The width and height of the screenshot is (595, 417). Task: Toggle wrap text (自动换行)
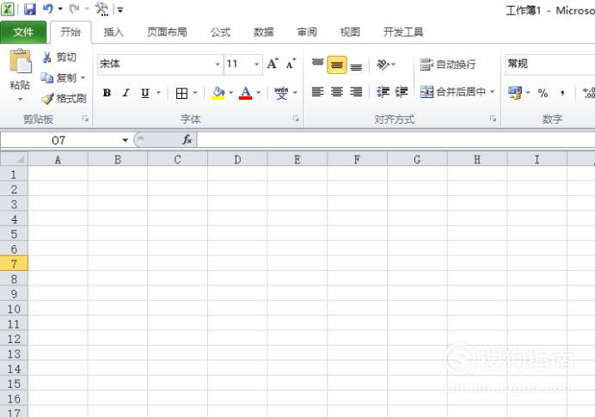tap(448, 64)
